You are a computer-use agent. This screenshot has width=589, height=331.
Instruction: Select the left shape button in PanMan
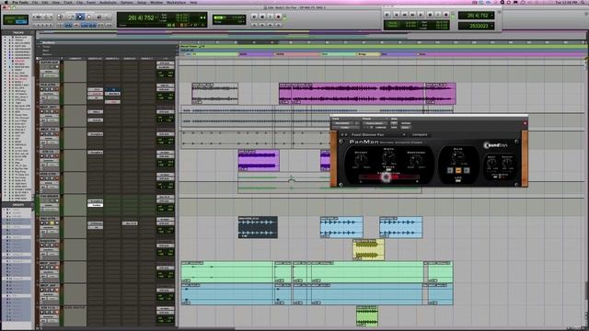450,170
